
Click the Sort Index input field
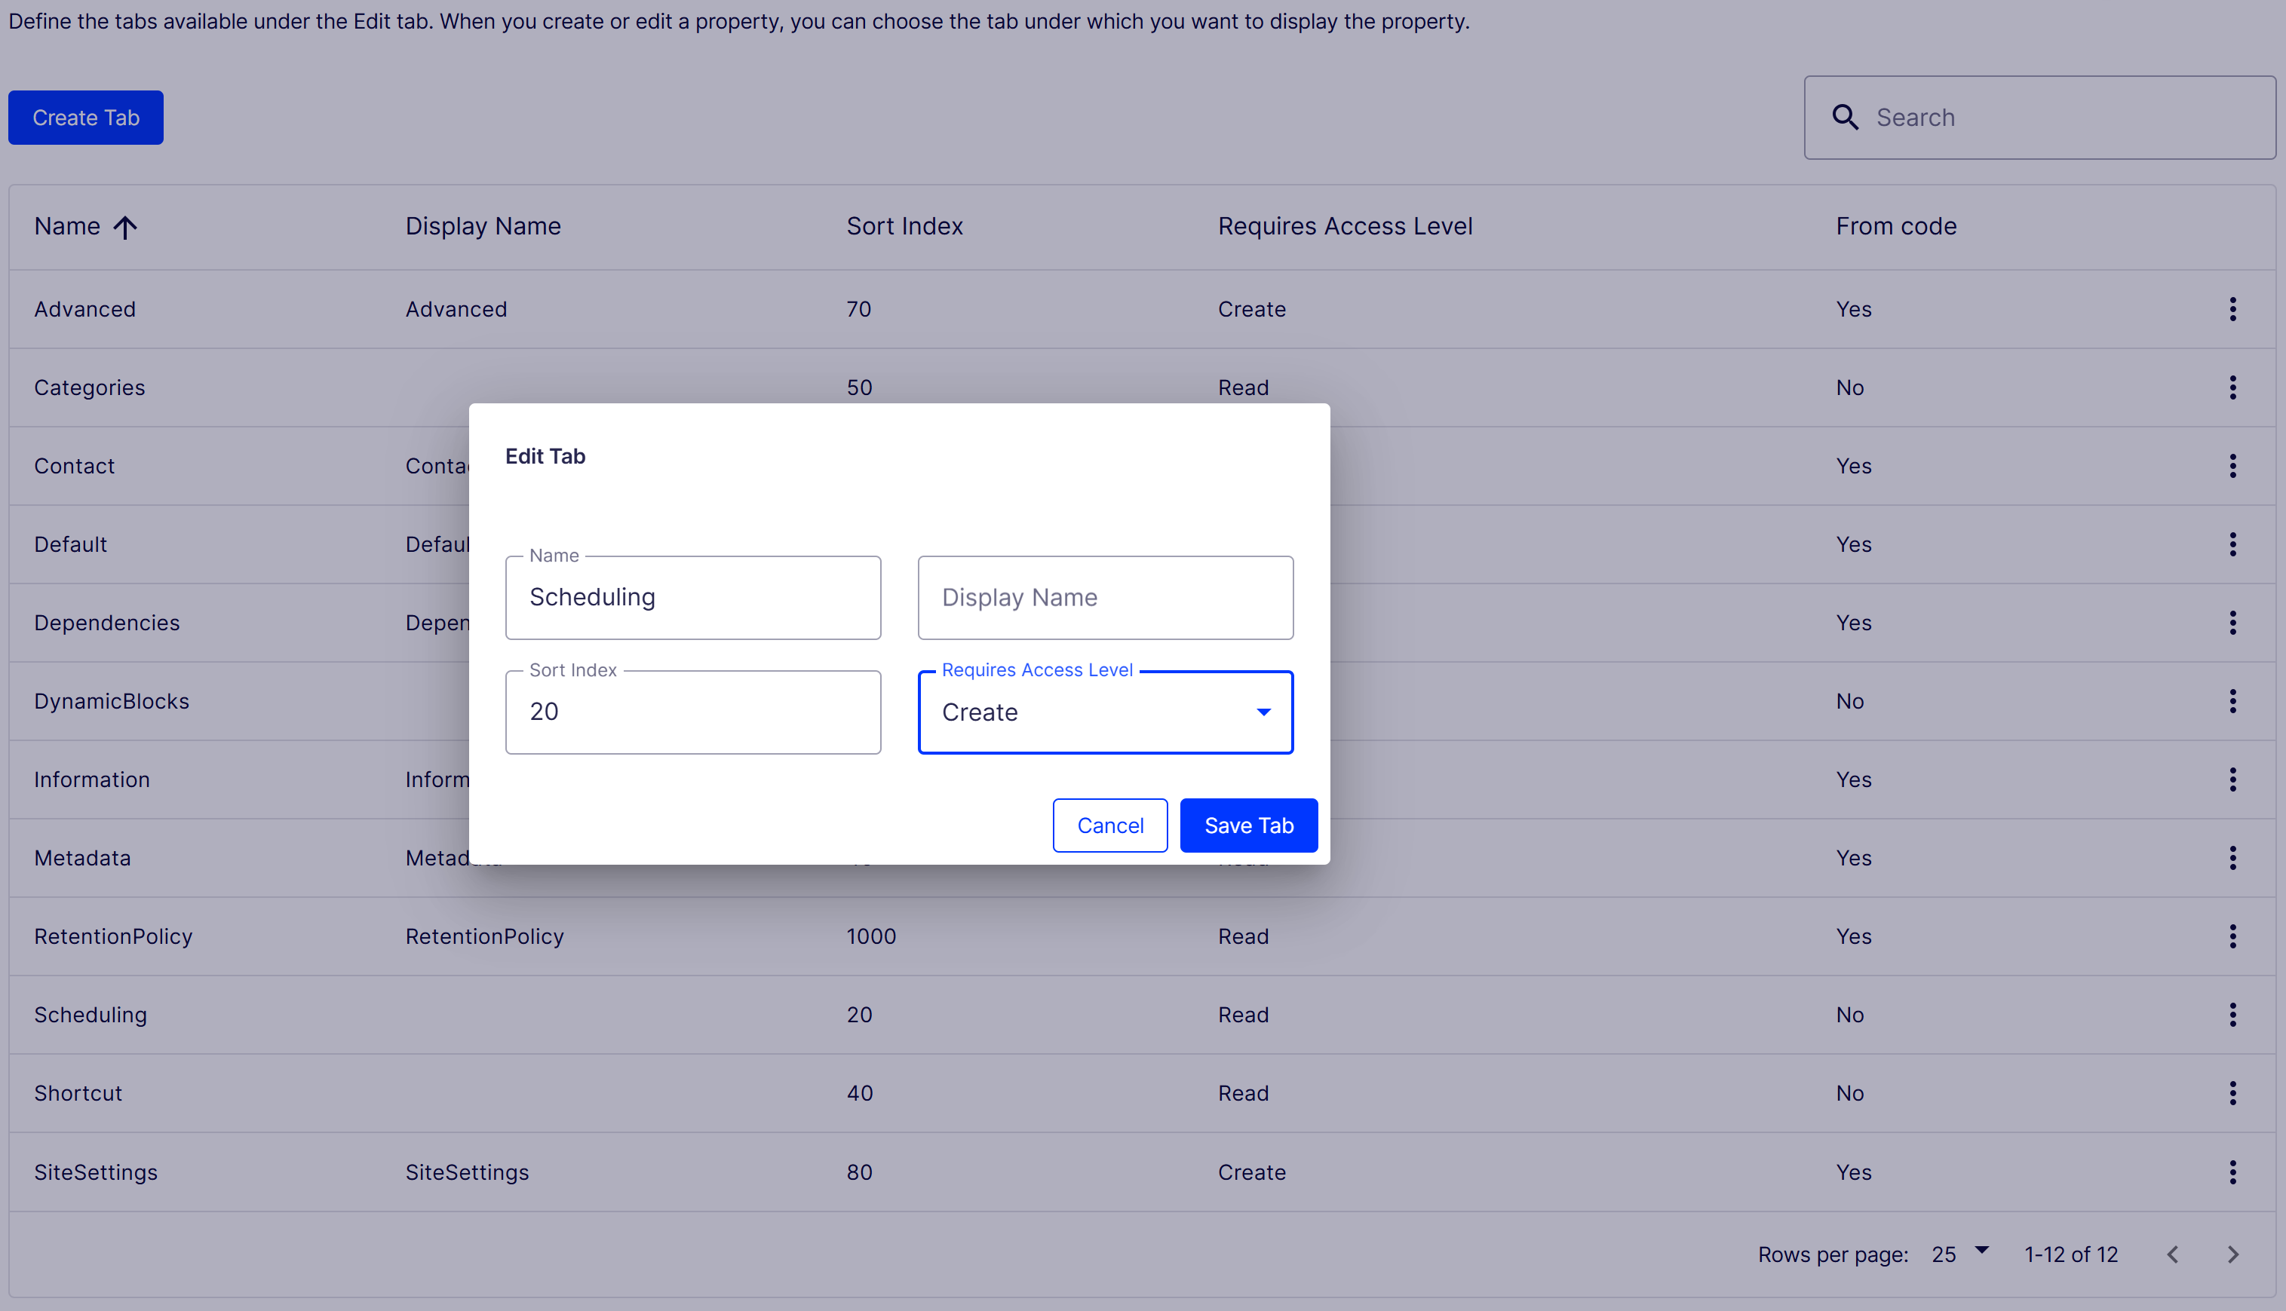point(692,712)
